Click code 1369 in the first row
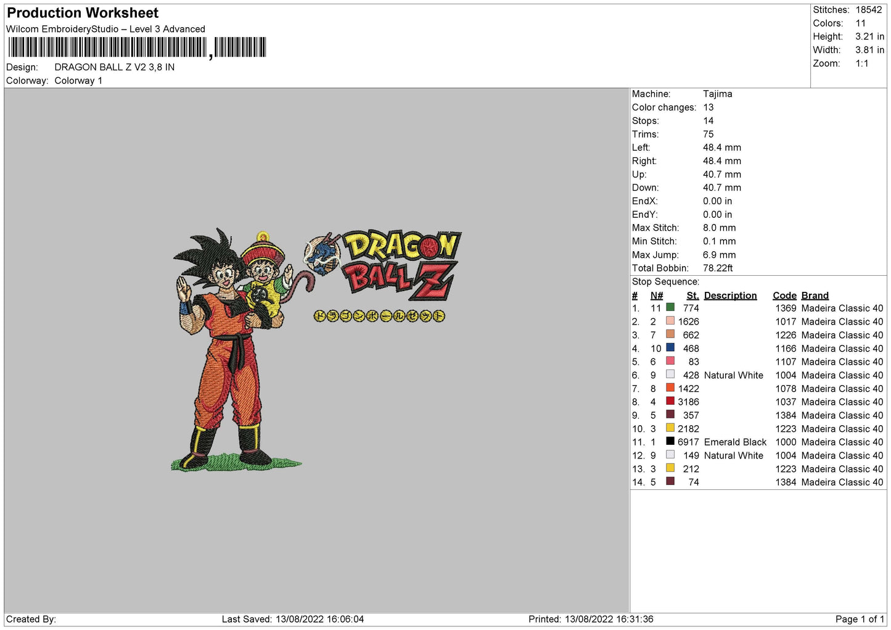The width and height of the screenshot is (891, 630). click(786, 308)
